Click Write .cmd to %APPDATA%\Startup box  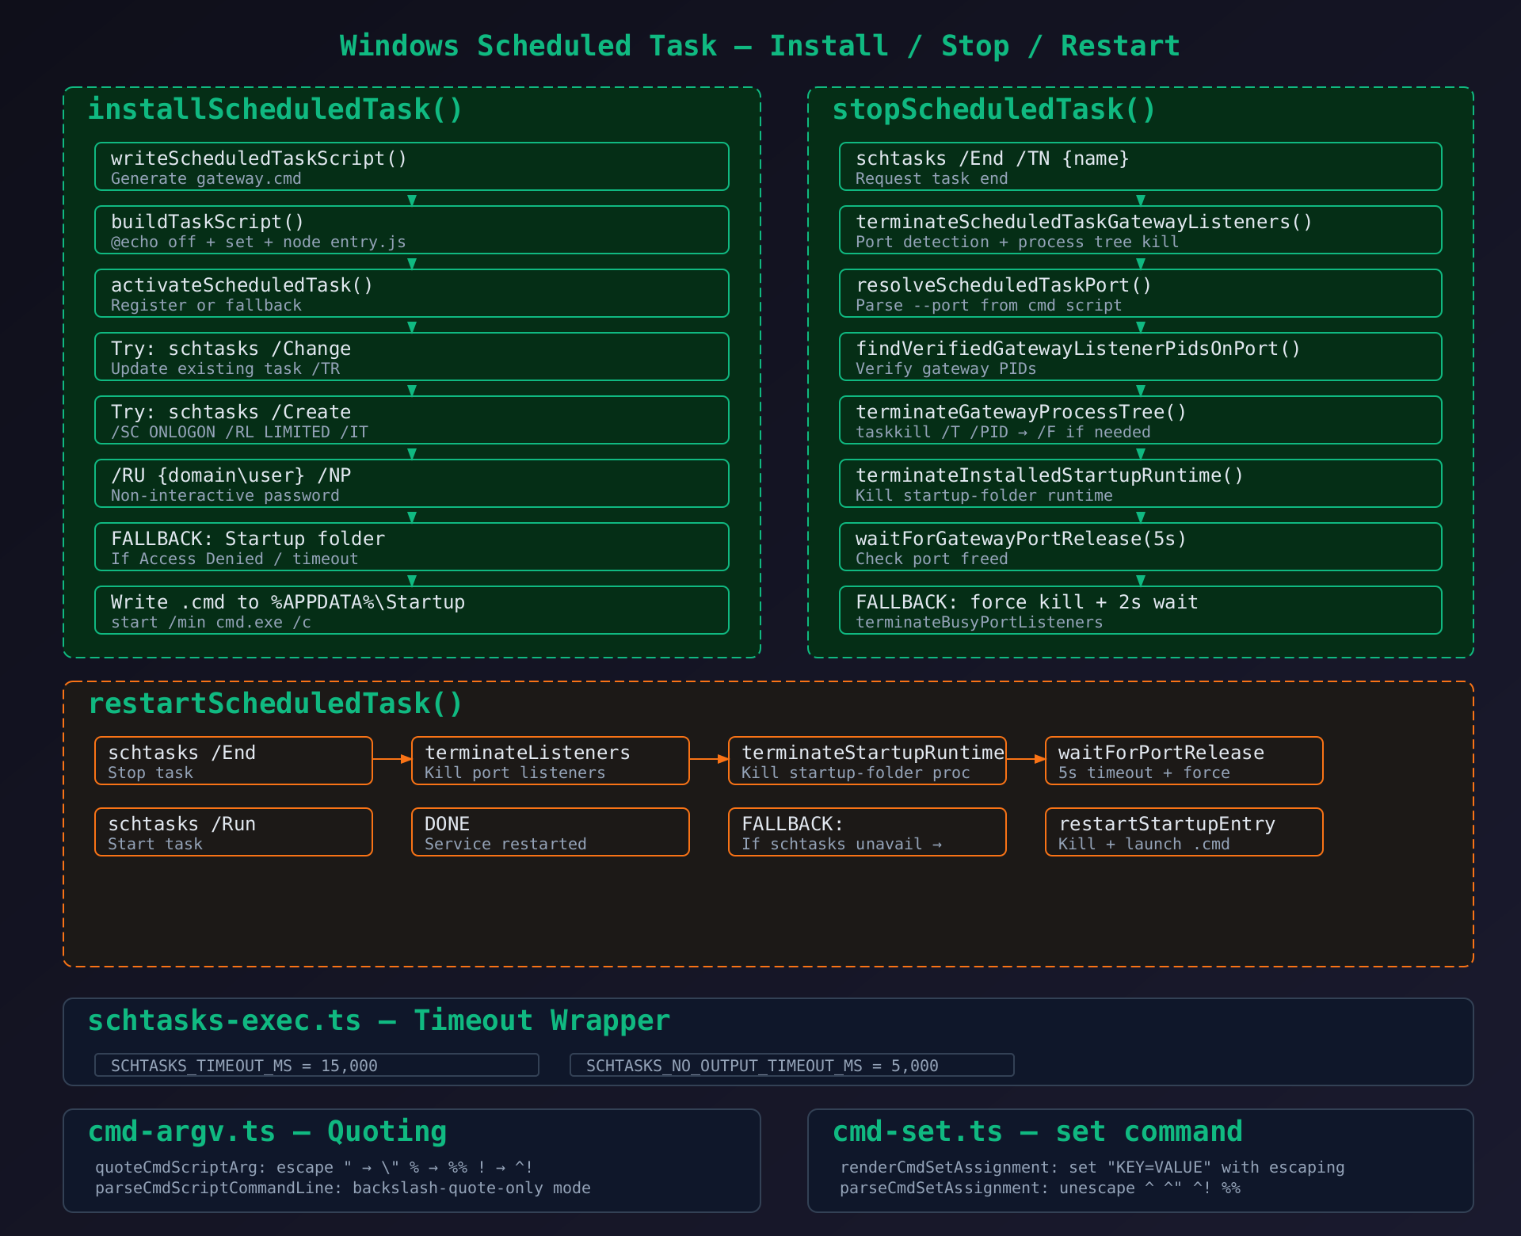tap(411, 610)
